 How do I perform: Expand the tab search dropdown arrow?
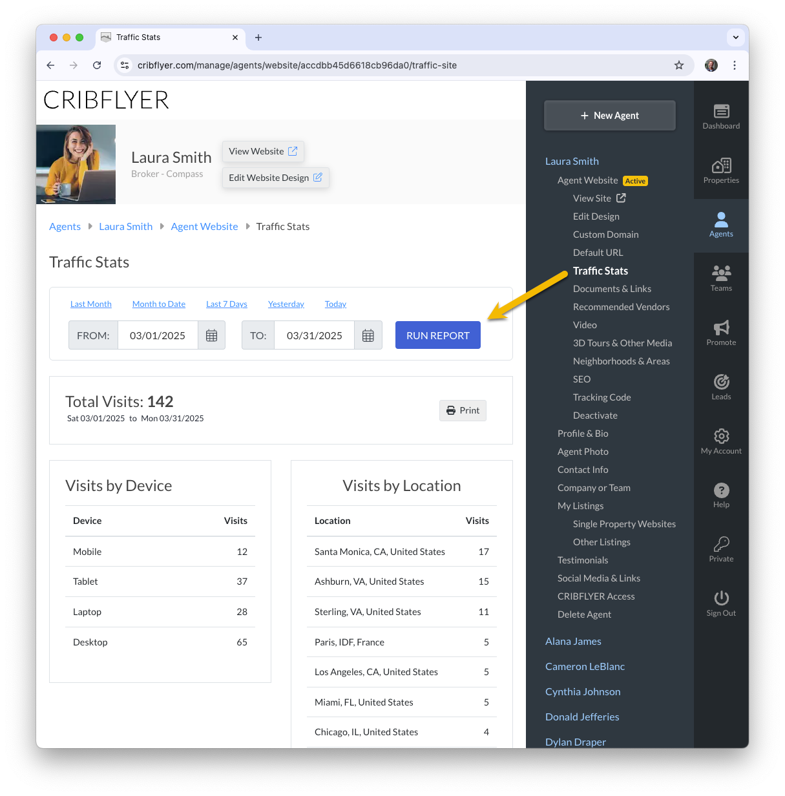click(736, 37)
